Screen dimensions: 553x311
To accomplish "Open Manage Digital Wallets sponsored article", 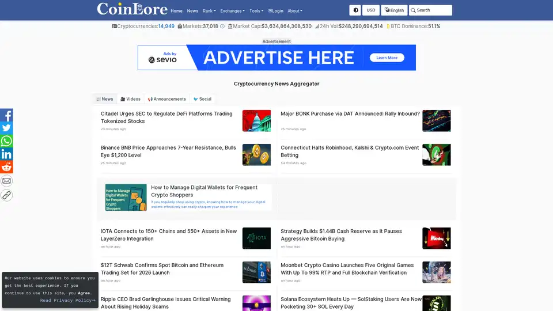I will [204, 191].
